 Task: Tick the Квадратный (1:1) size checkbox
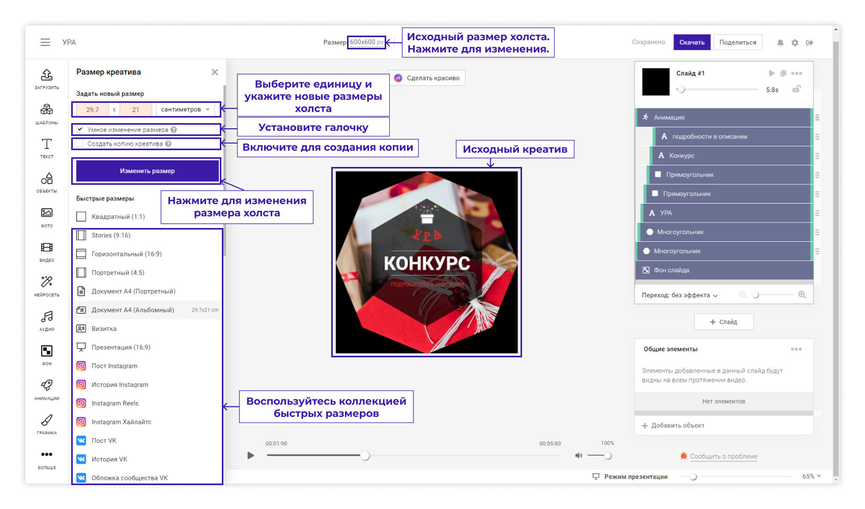click(81, 216)
